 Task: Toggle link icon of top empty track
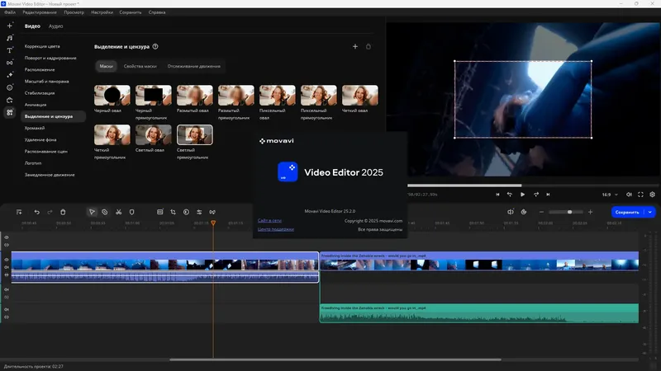(x=7, y=245)
